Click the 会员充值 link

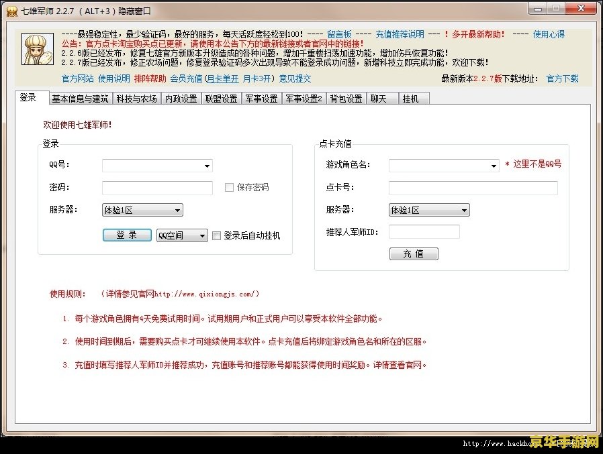[186, 78]
